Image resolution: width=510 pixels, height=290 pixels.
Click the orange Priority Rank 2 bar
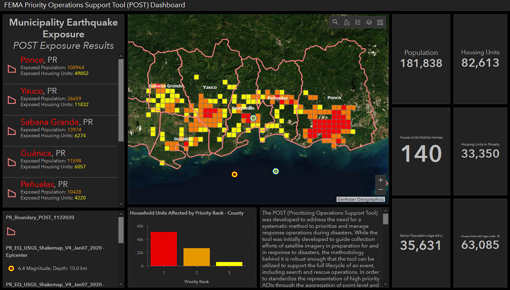[x=197, y=257]
